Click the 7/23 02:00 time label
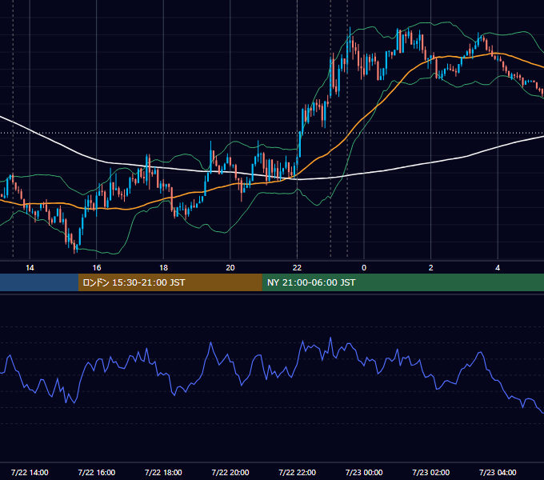Image resolution: width=544 pixels, height=480 pixels. click(x=431, y=472)
